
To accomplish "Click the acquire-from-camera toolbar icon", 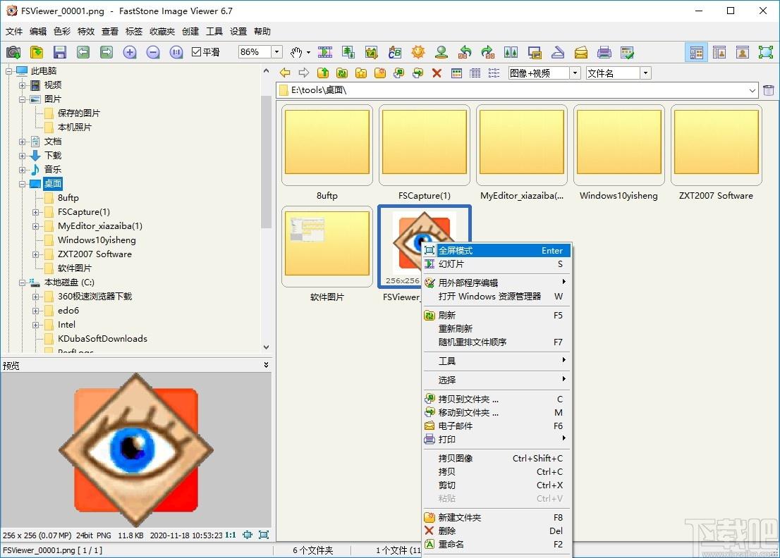I will coord(13,52).
